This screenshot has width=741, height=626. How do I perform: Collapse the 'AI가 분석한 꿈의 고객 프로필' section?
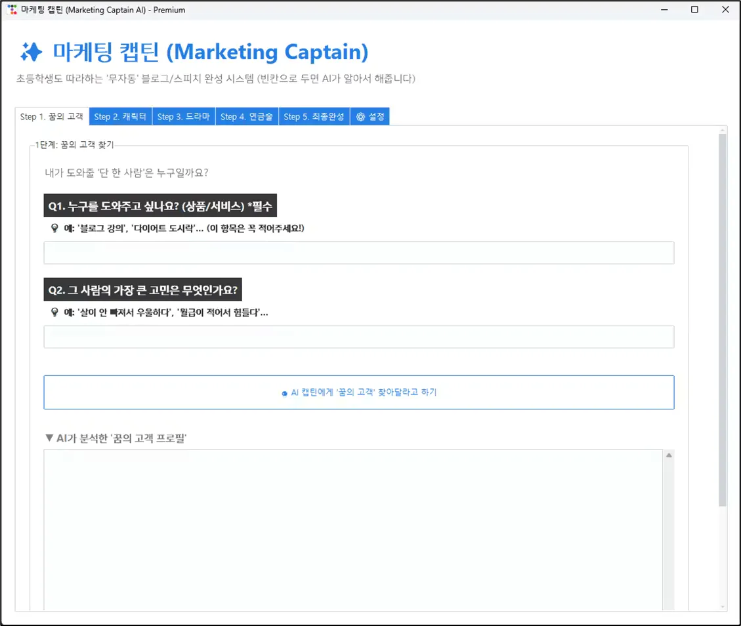[x=49, y=437]
